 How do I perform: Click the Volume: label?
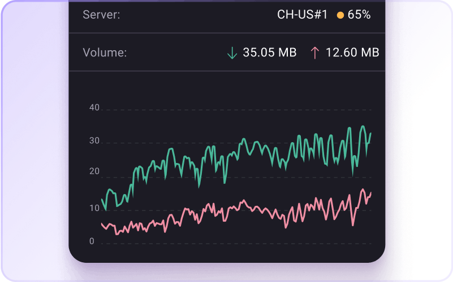tap(105, 53)
